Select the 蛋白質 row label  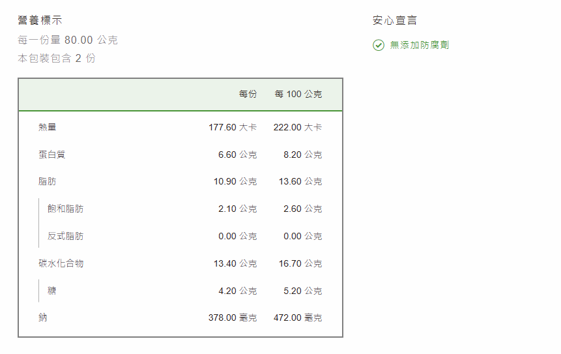point(51,155)
